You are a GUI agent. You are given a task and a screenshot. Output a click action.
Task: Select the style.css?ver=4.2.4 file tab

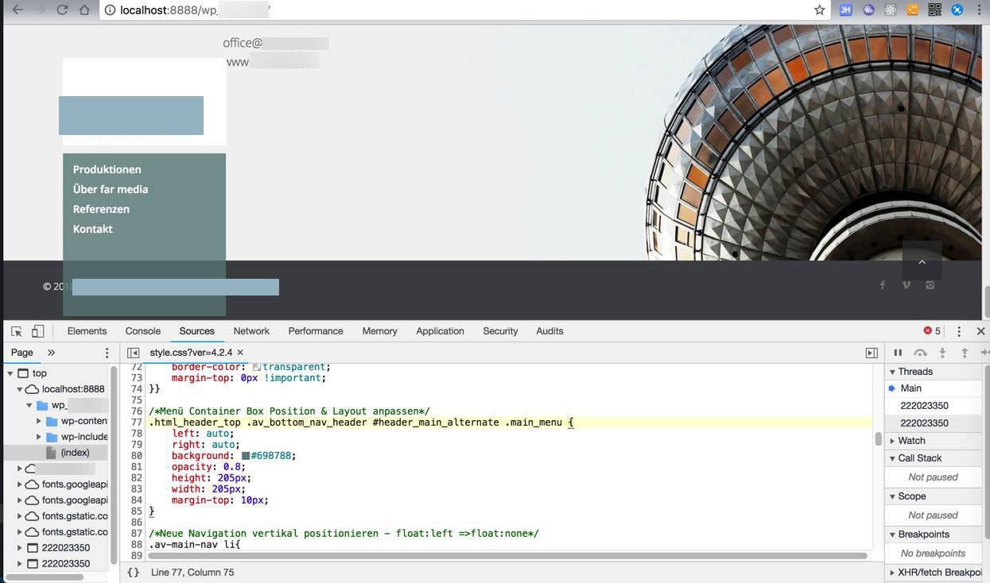coord(191,353)
